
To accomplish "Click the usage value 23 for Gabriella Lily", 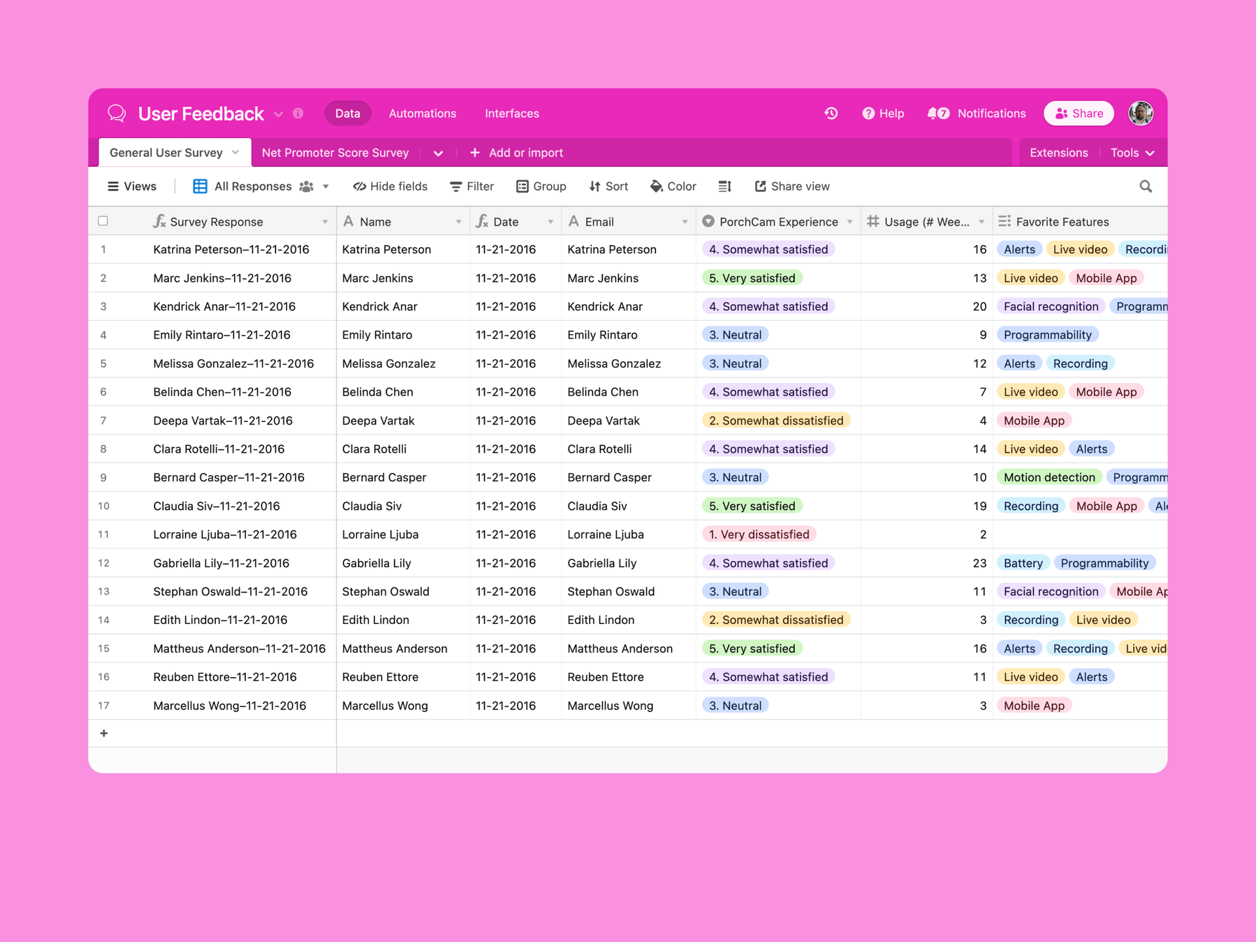I will (x=979, y=563).
